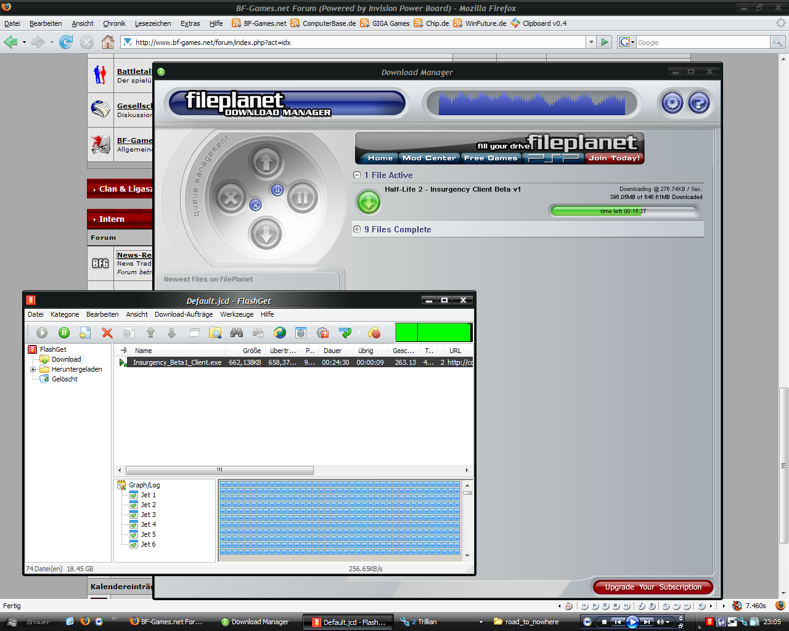789x631 pixels.
Task: Click the small blue pause button in queue dial
Action: click(x=277, y=190)
